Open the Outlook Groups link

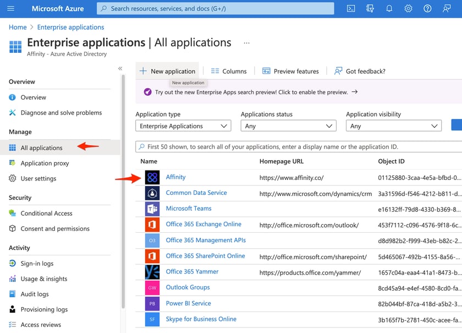click(x=188, y=287)
